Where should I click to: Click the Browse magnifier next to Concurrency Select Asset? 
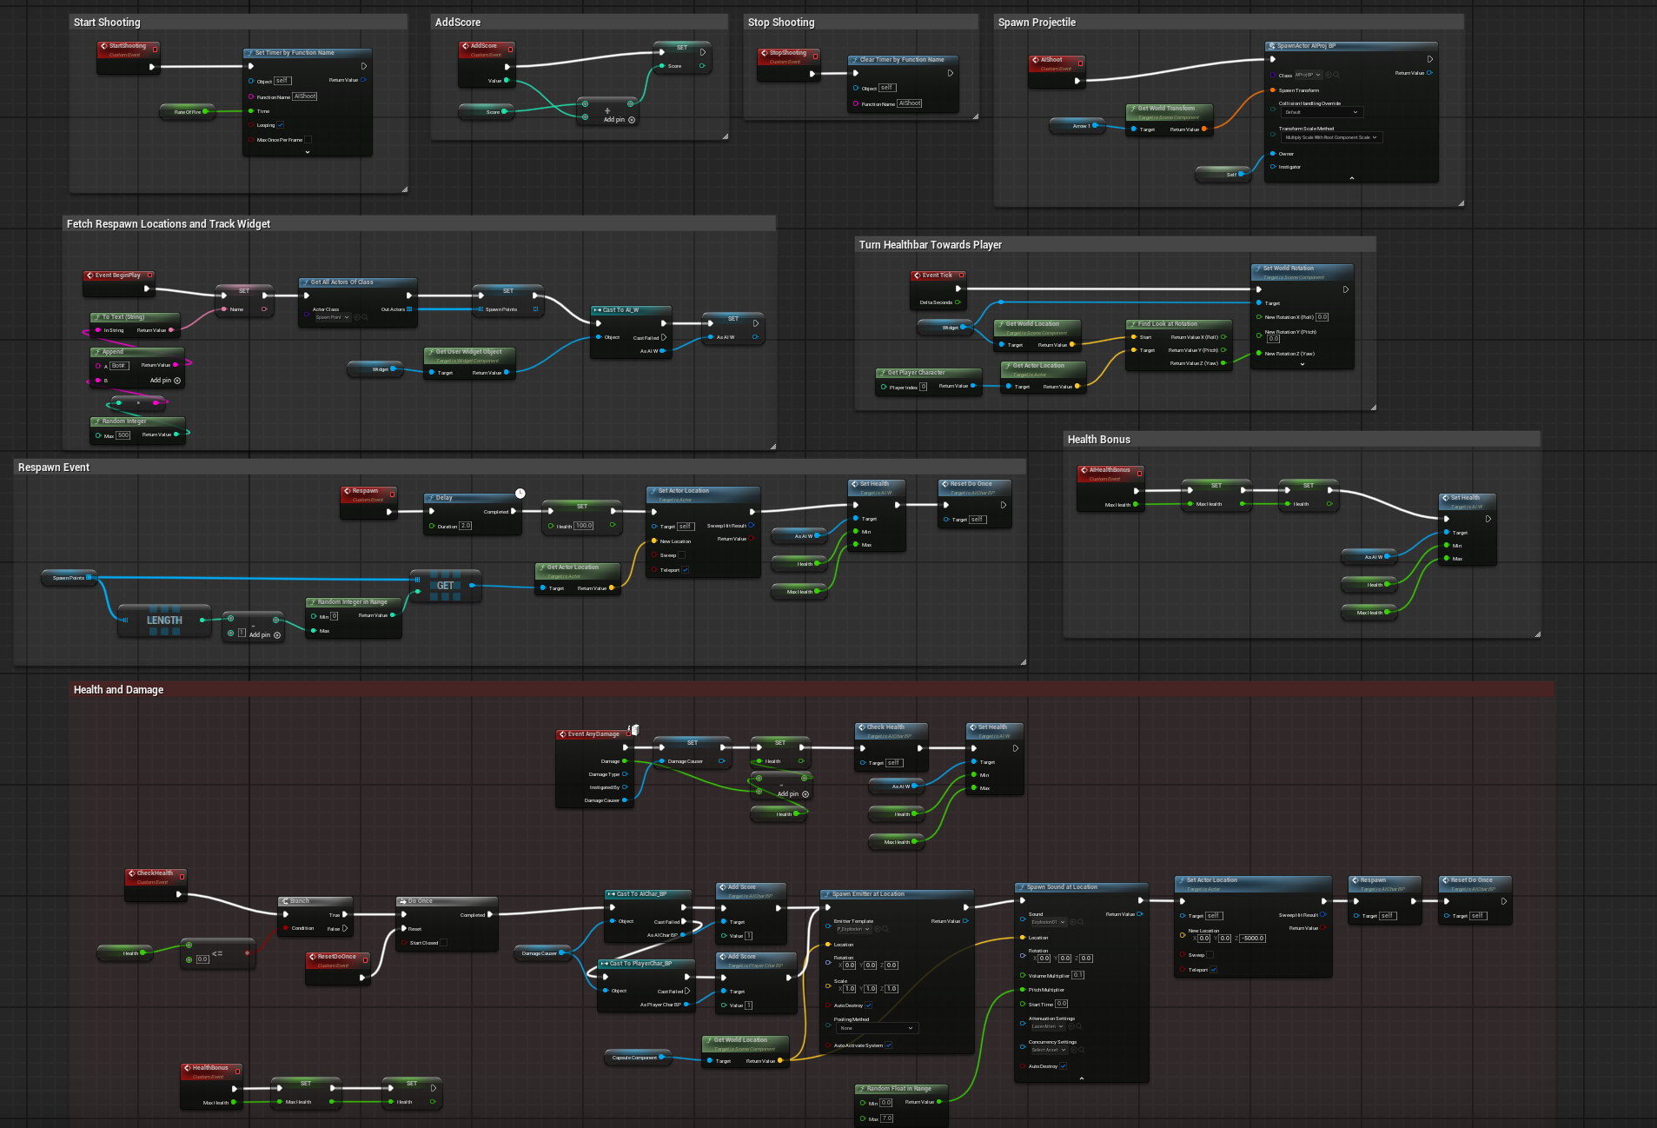(1082, 1050)
